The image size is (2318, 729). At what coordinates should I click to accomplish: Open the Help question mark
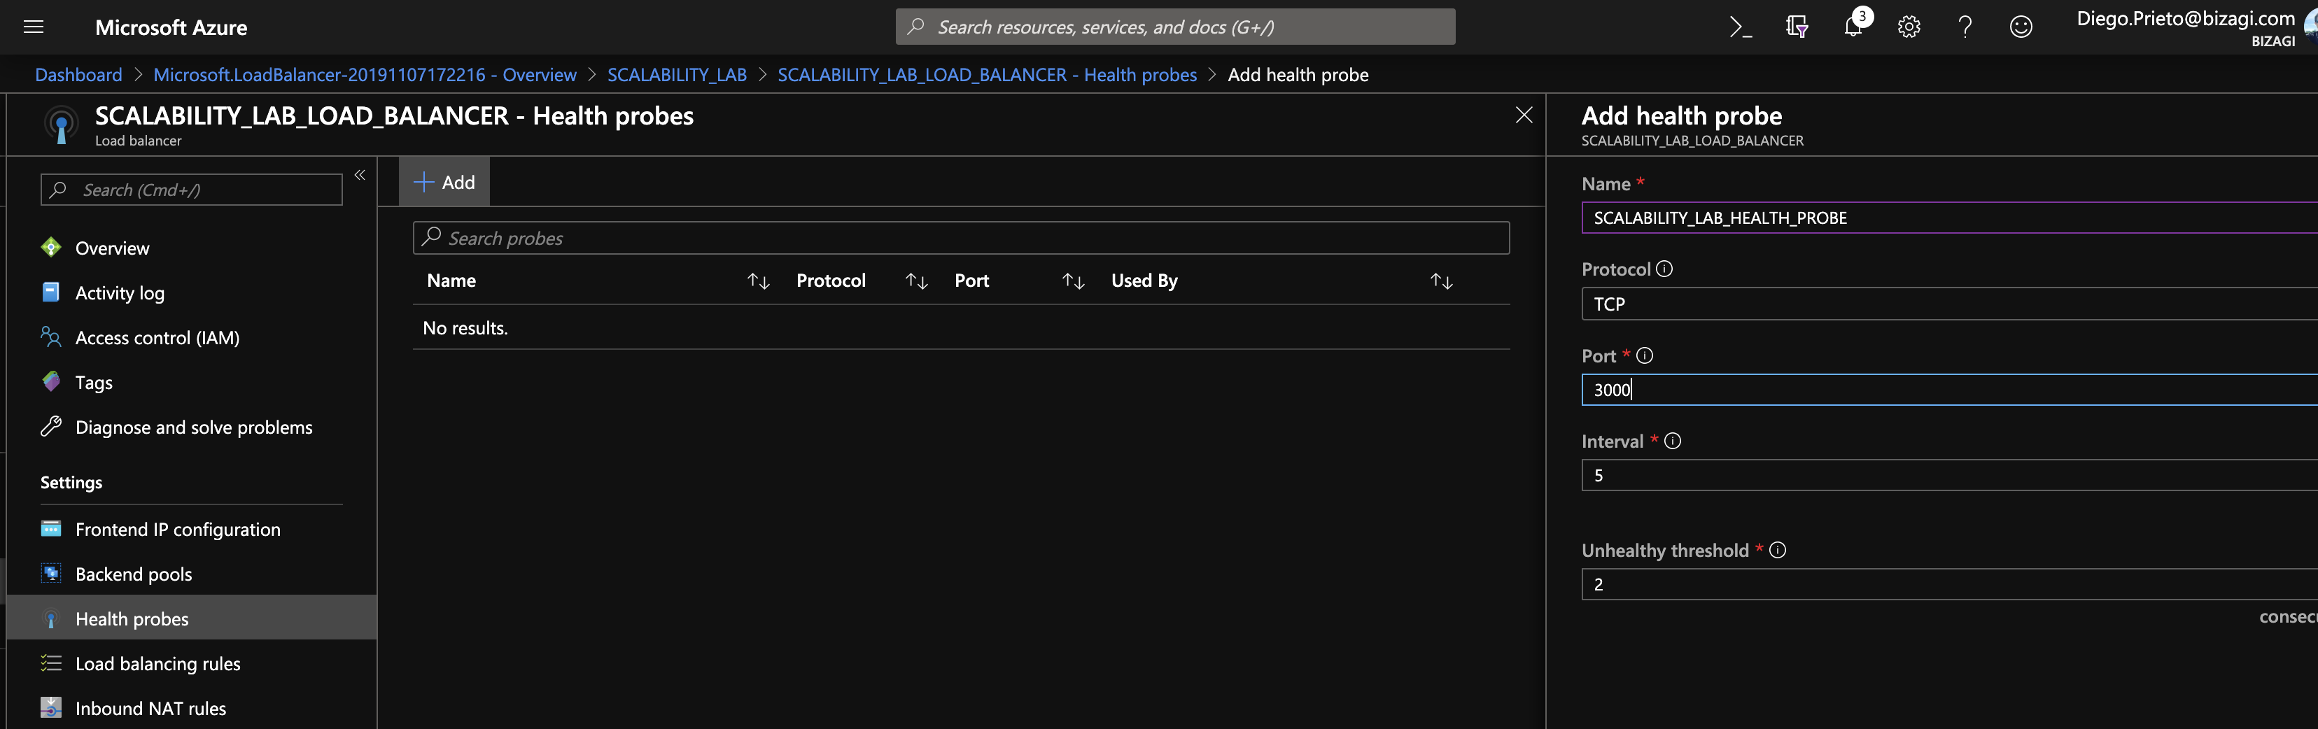tap(1965, 27)
